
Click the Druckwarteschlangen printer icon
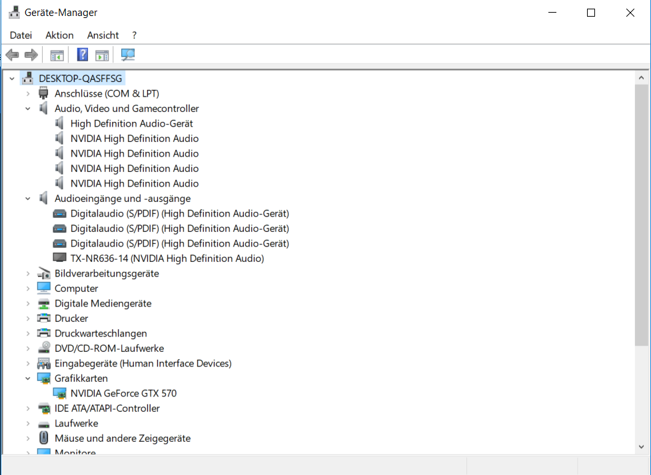pos(43,333)
